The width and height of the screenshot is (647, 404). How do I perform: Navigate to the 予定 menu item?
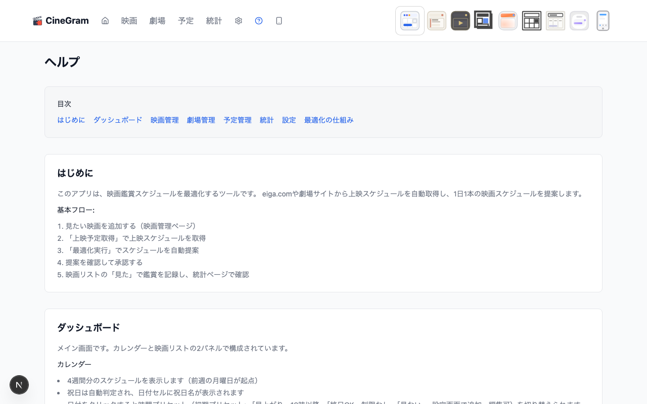click(x=186, y=21)
